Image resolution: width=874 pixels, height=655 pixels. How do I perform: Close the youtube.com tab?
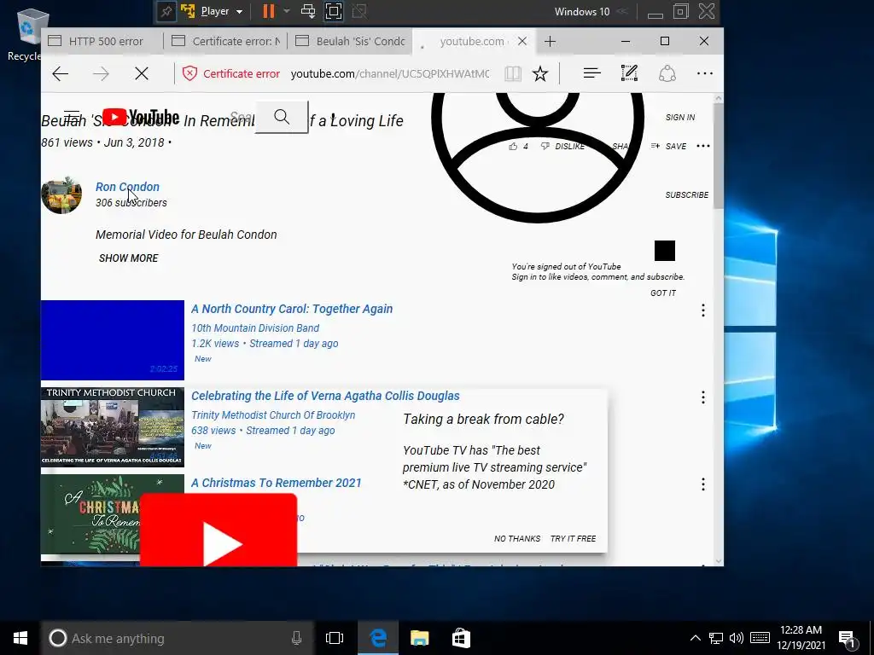522,41
